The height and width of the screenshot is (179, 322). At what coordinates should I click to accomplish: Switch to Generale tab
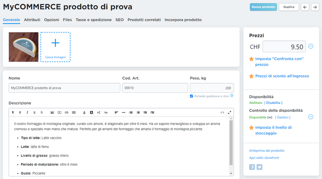(12, 20)
